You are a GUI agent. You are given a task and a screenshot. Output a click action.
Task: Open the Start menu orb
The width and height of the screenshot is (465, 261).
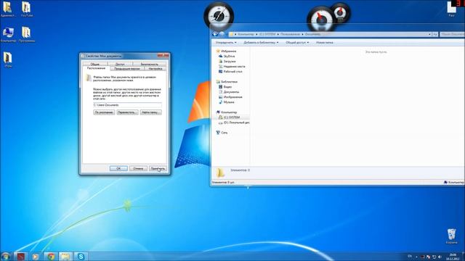5,256
